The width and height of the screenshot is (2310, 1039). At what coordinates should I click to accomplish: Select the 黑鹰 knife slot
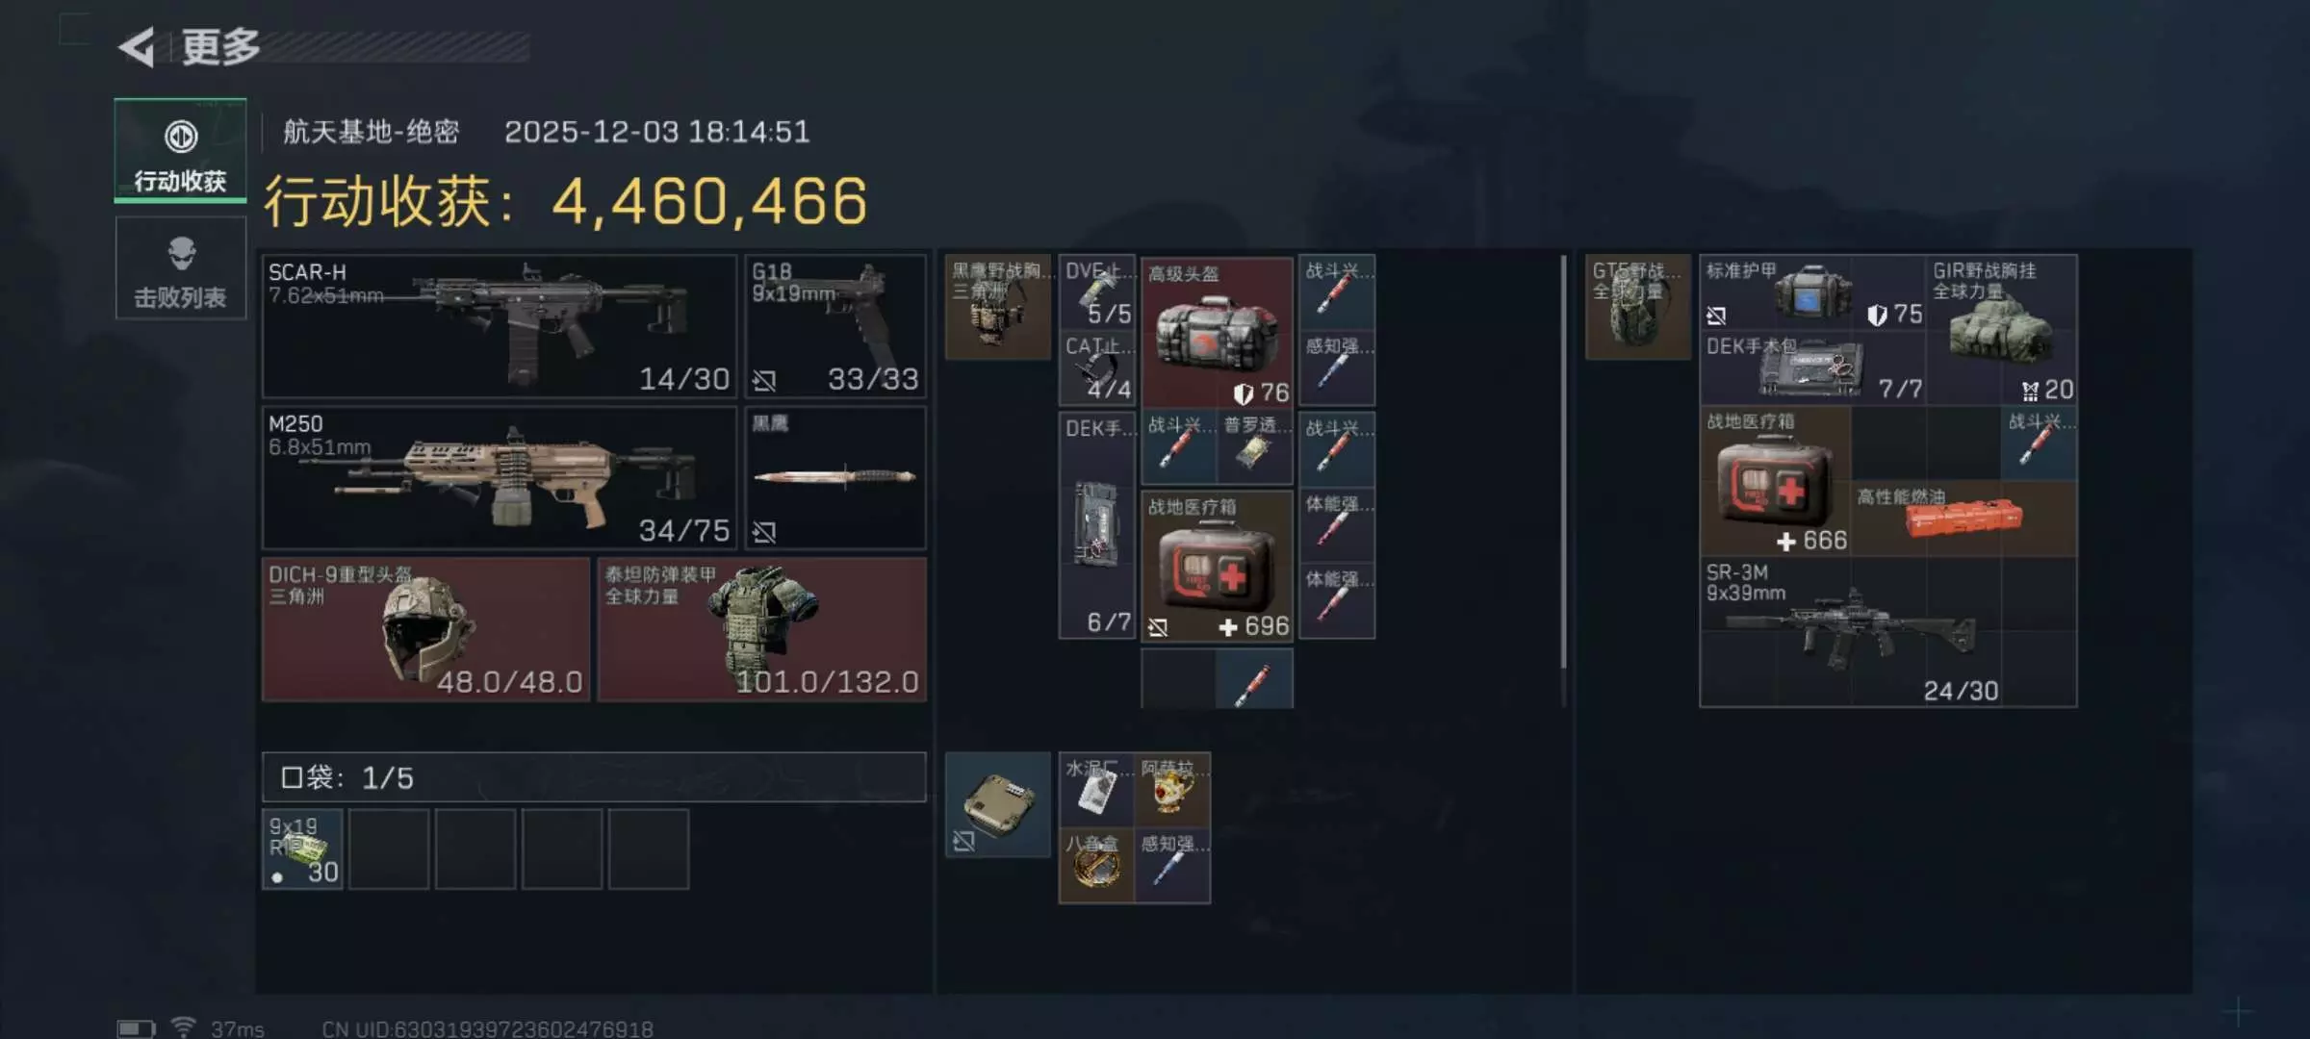[834, 477]
